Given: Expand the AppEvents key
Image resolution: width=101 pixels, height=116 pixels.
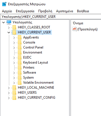Looking at the screenshot, I should (x=14, y=38).
